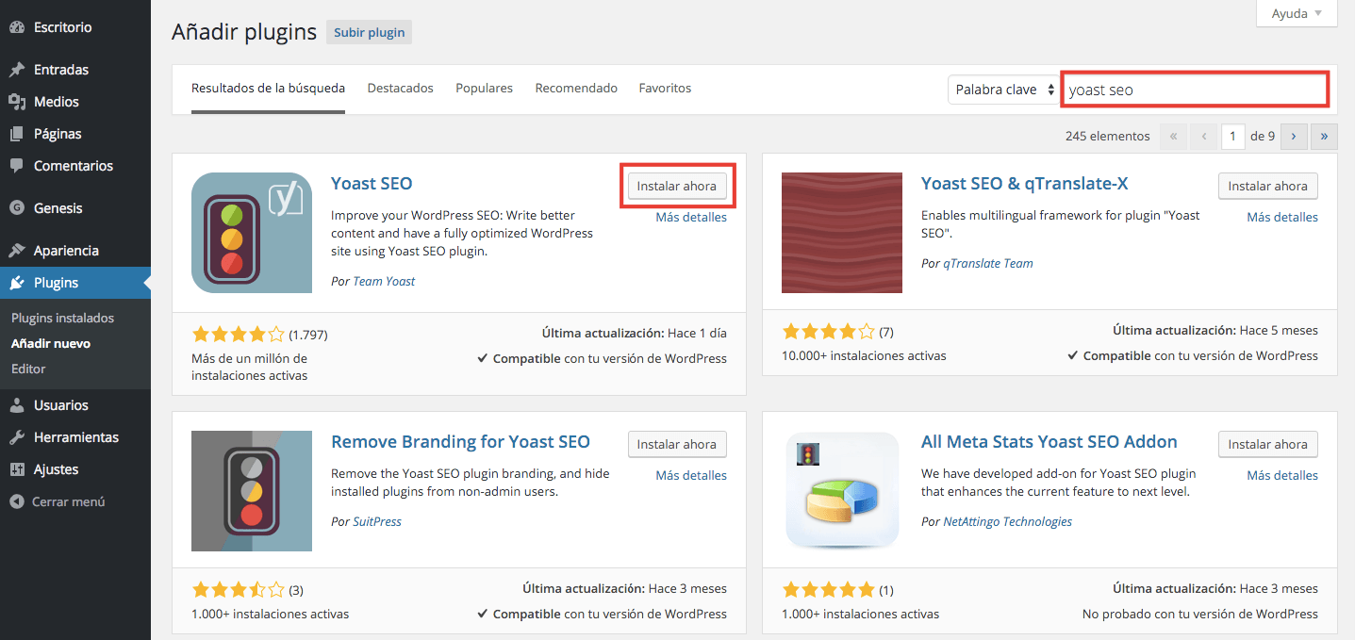The image size is (1355, 640).
Task: Open the Yoast SEO plugin title link
Action: 372,183
